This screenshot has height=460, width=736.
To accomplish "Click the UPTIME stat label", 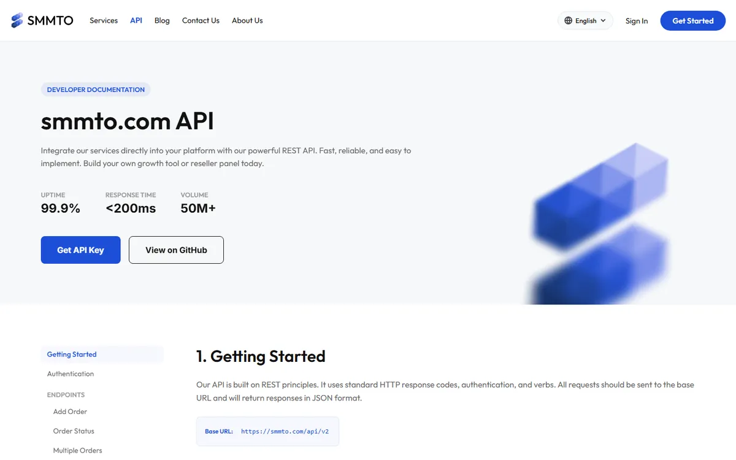I will tap(53, 195).
